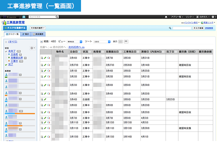Open details icon on the row with 清掃日 3月28日
This screenshot has height=145, width=217.
(42, 128)
